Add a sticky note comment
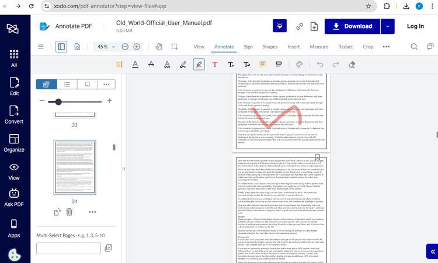Image resolution: width=438 pixels, height=263 pixels. point(263,64)
